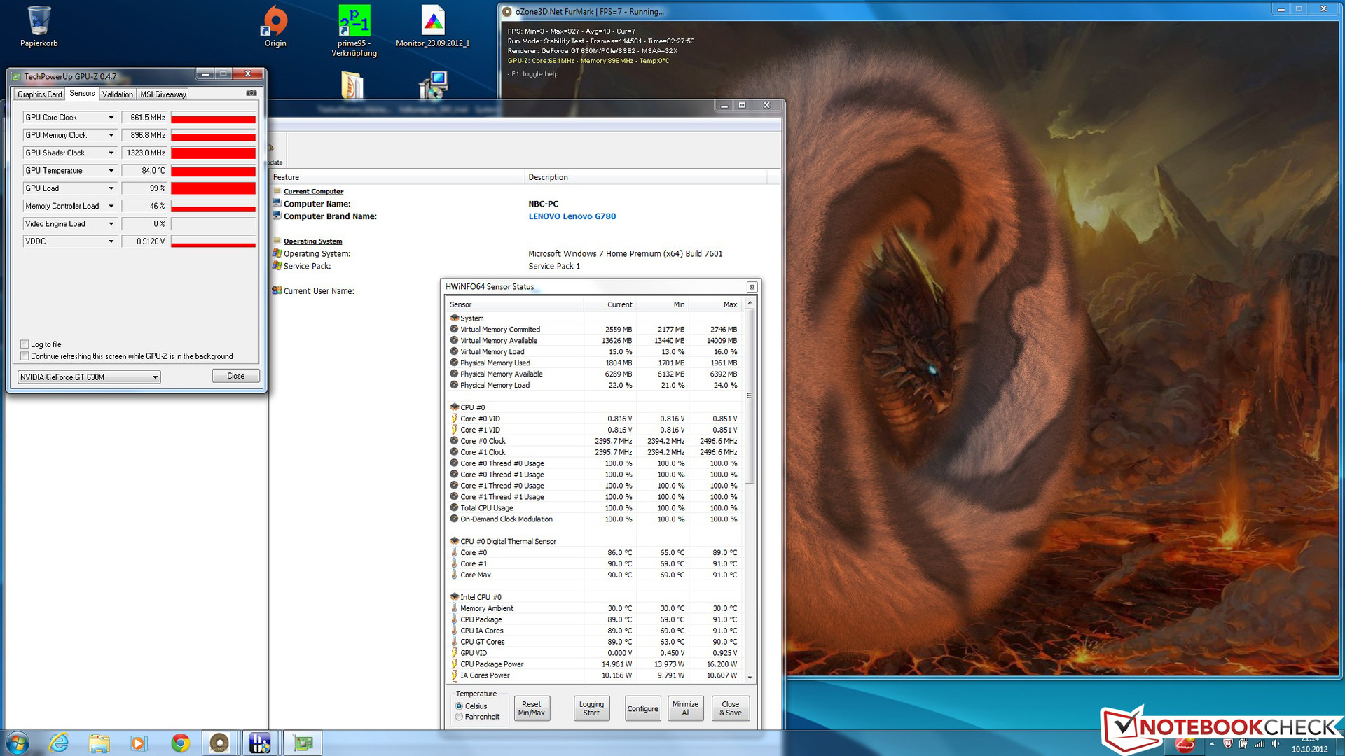1345x756 pixels.
Task: Click the Close button in GPU-Z
Action: click(x=236, y=376)
